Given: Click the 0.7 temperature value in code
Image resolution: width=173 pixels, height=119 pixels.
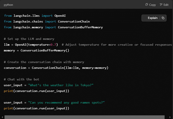Looking at the screenshot, I should [53, 45].
